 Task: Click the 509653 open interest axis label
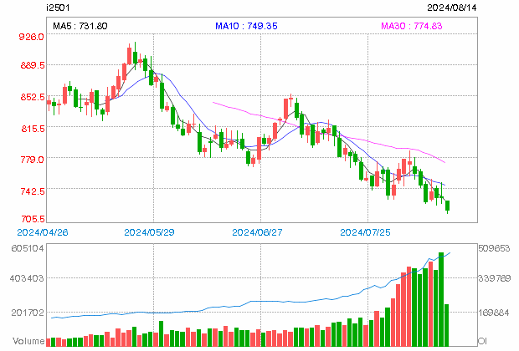[x=494, y=248]
